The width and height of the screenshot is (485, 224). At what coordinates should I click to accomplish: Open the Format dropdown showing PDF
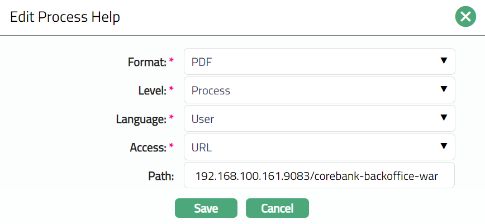coord(313,61)
